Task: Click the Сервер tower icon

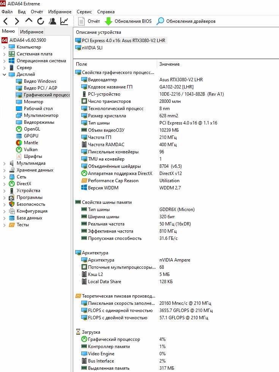Action: click(x=12, y=68)
